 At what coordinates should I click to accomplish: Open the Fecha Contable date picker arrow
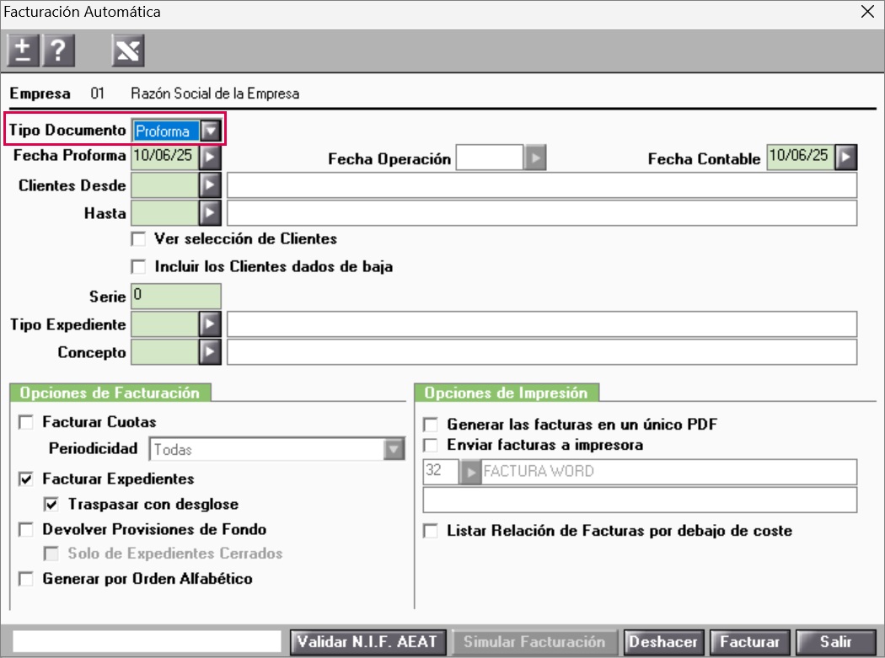pos(846,158)
